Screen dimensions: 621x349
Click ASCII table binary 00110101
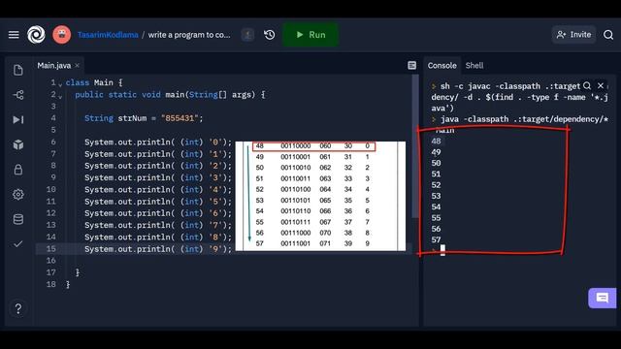[x=295, y=201]
